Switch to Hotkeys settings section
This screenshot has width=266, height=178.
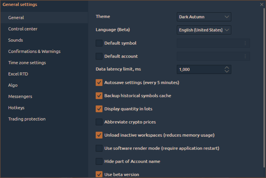[16, 108]
